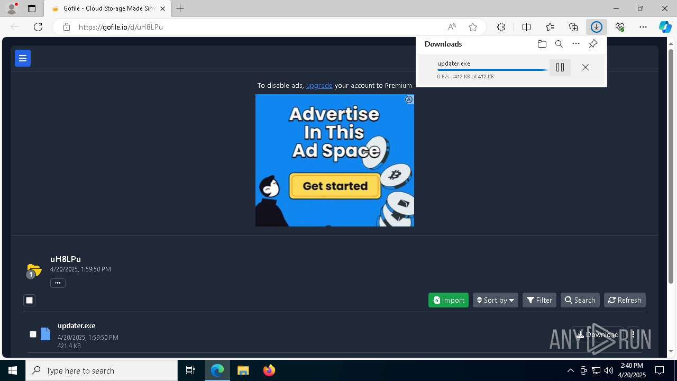Follow the upgrade to Premium link

coord(319,85)
